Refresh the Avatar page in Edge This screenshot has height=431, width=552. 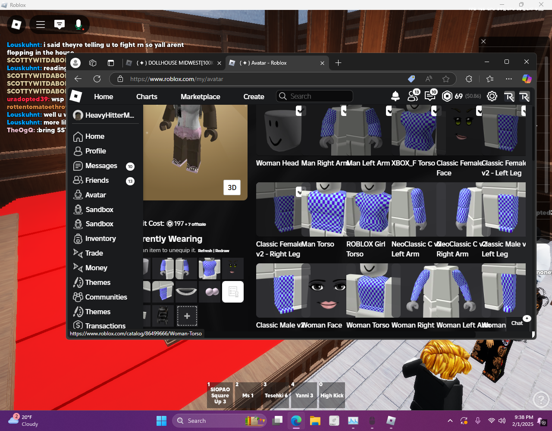click(97, 79)
